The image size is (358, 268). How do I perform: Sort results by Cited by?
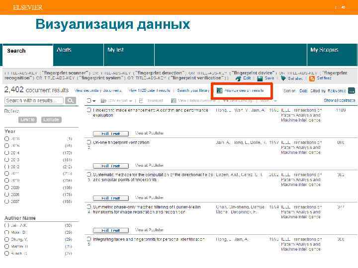[x=318, y=91]
